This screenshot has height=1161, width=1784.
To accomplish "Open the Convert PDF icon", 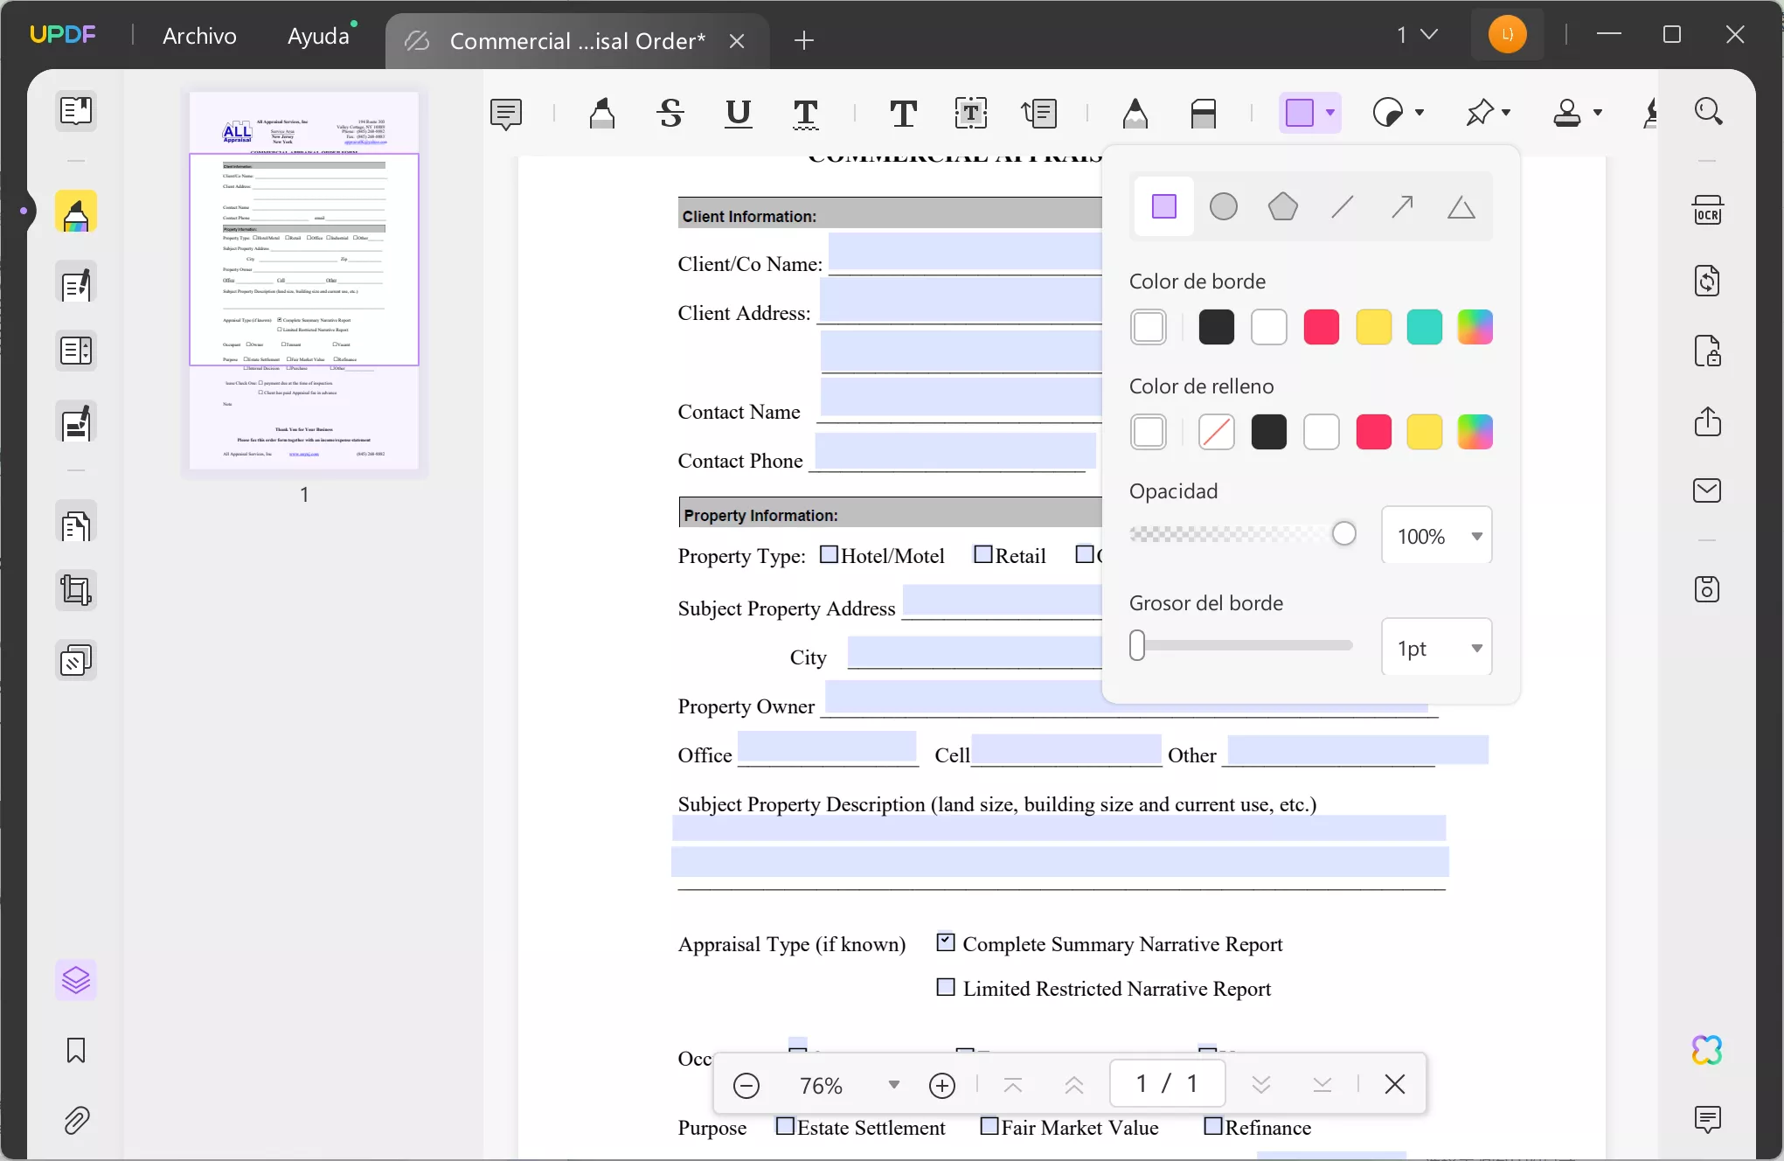I will [1708, 281].
